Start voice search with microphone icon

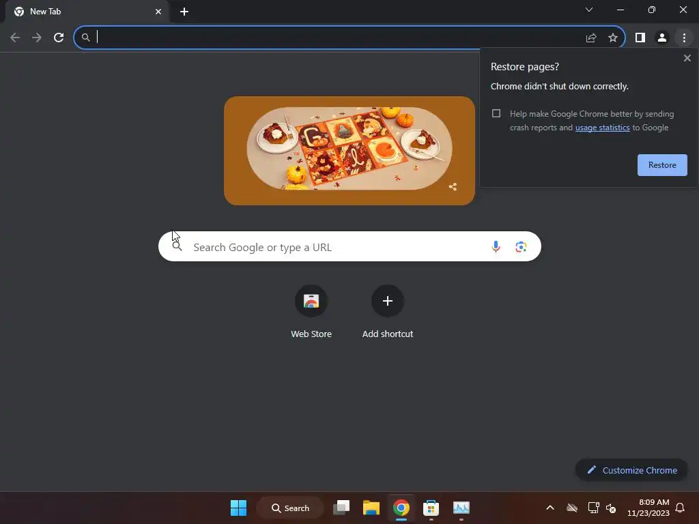496,246
